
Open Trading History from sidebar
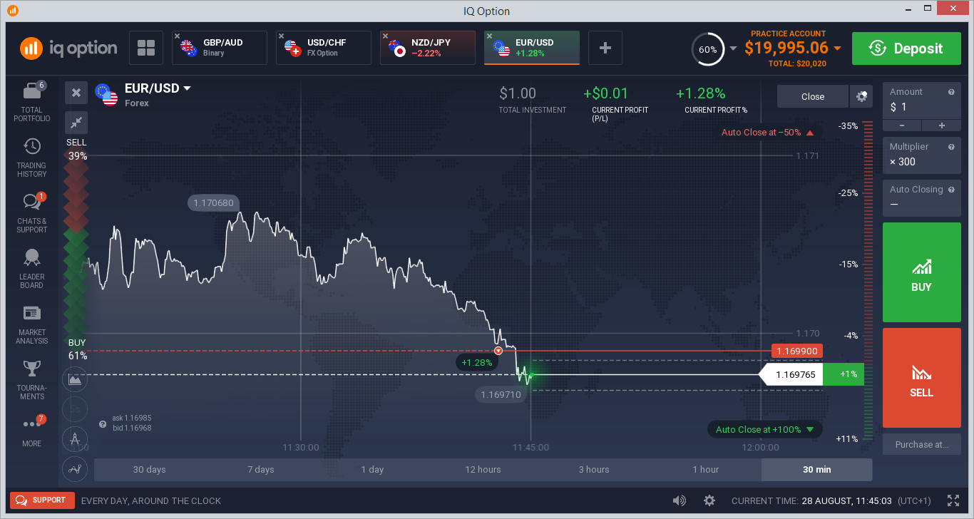31,158
